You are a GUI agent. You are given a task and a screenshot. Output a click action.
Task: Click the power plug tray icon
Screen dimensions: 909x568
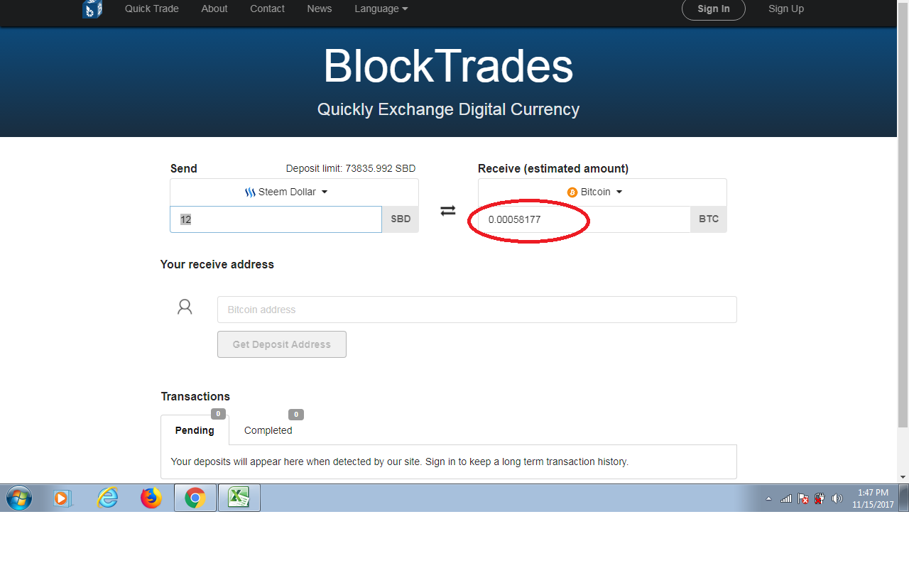[x=820, y=498]
